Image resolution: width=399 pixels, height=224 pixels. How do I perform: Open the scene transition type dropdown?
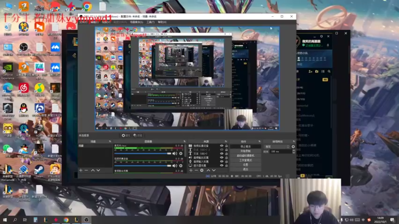[277, 146]
